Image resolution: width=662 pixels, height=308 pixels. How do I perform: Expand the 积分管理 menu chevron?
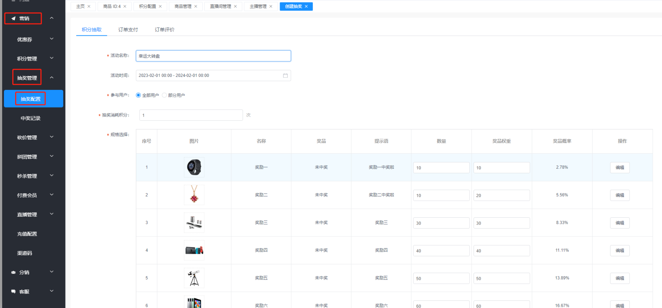click(52, 58)
